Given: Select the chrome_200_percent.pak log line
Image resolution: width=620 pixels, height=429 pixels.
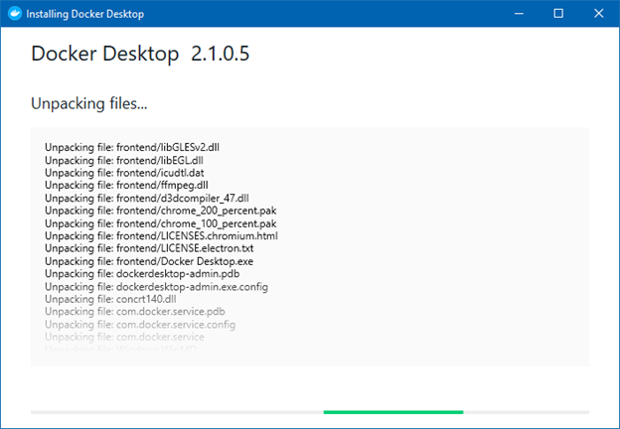Looking at the screenshot, I should coord(161,211).
